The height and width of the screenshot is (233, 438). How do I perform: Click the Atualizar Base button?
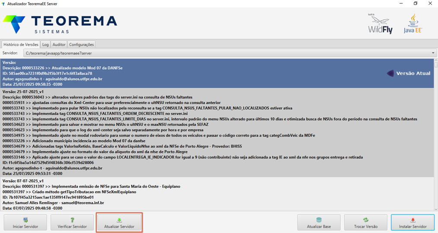click(319, 222)
